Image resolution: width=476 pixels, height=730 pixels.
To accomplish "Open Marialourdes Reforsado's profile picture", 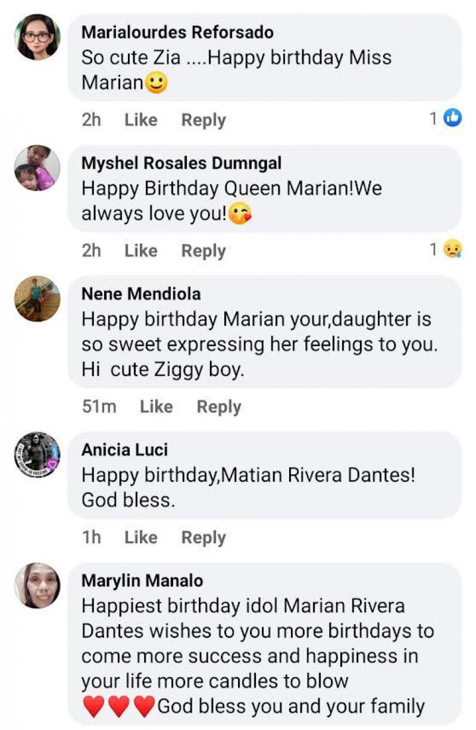I will (37, 37).
